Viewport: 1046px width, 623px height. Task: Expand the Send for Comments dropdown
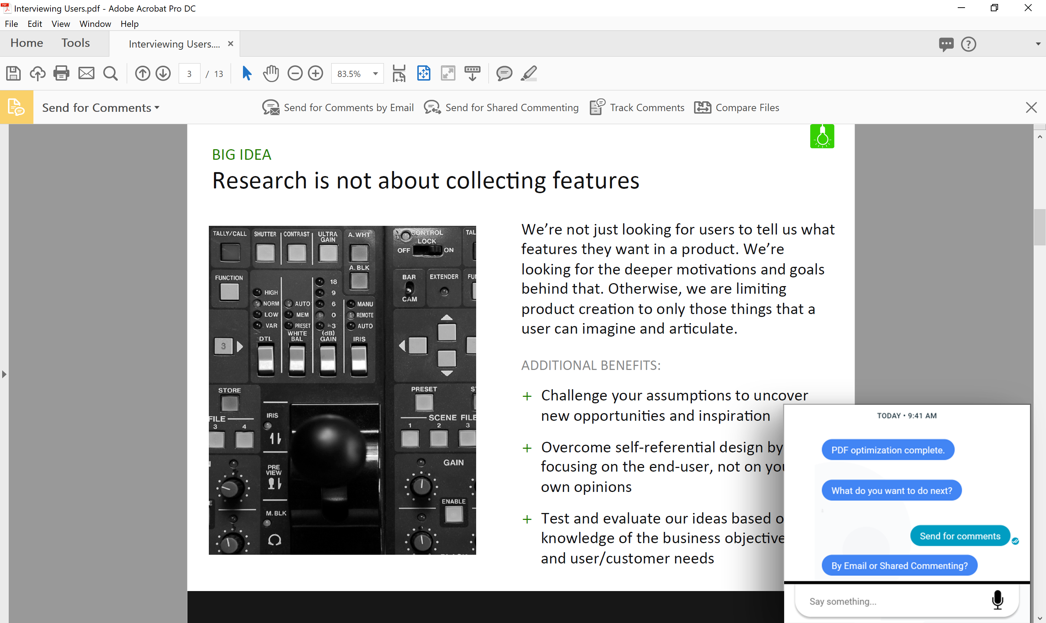[x=101, y=108]
